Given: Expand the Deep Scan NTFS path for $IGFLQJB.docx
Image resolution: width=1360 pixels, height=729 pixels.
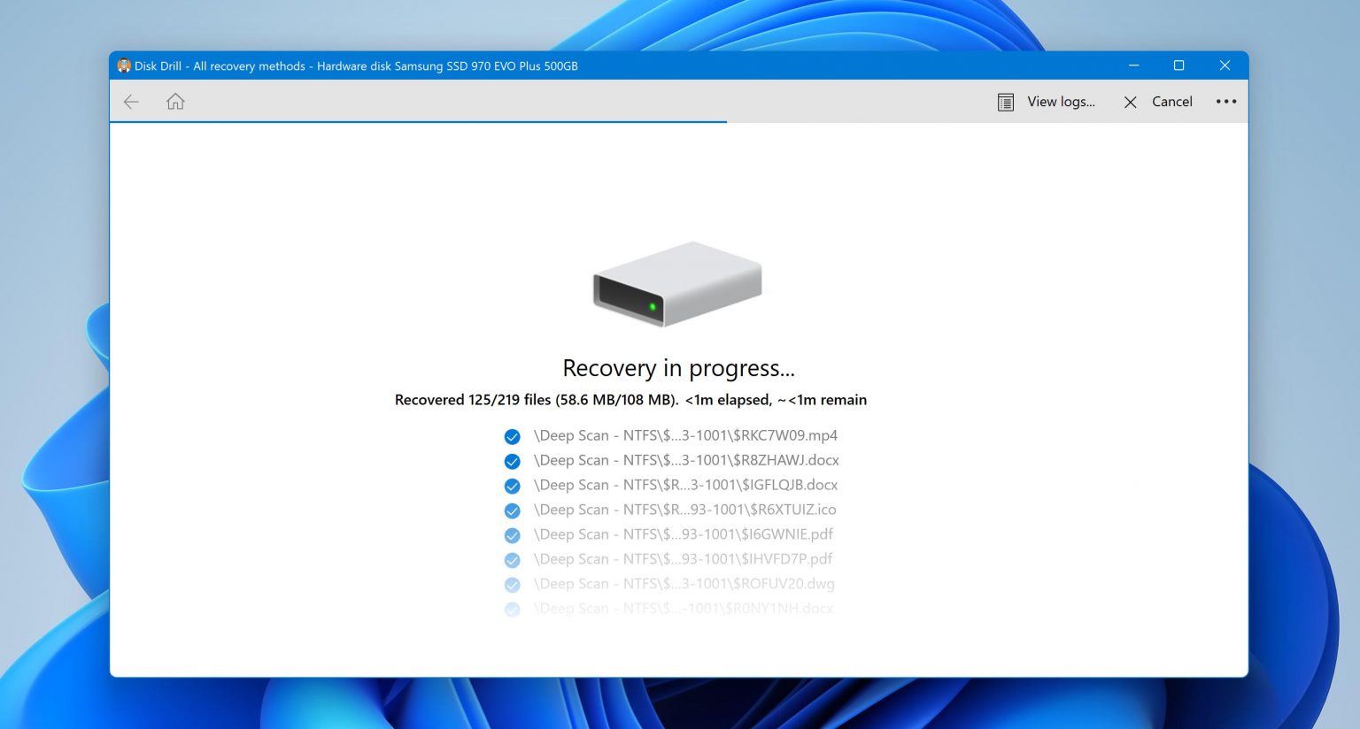Looking at the screenshot, I should [684, 485].
